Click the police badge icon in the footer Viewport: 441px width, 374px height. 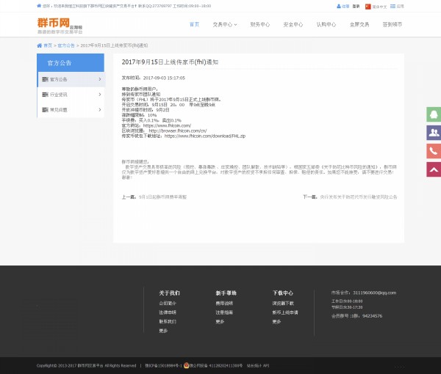pos(186,365)
